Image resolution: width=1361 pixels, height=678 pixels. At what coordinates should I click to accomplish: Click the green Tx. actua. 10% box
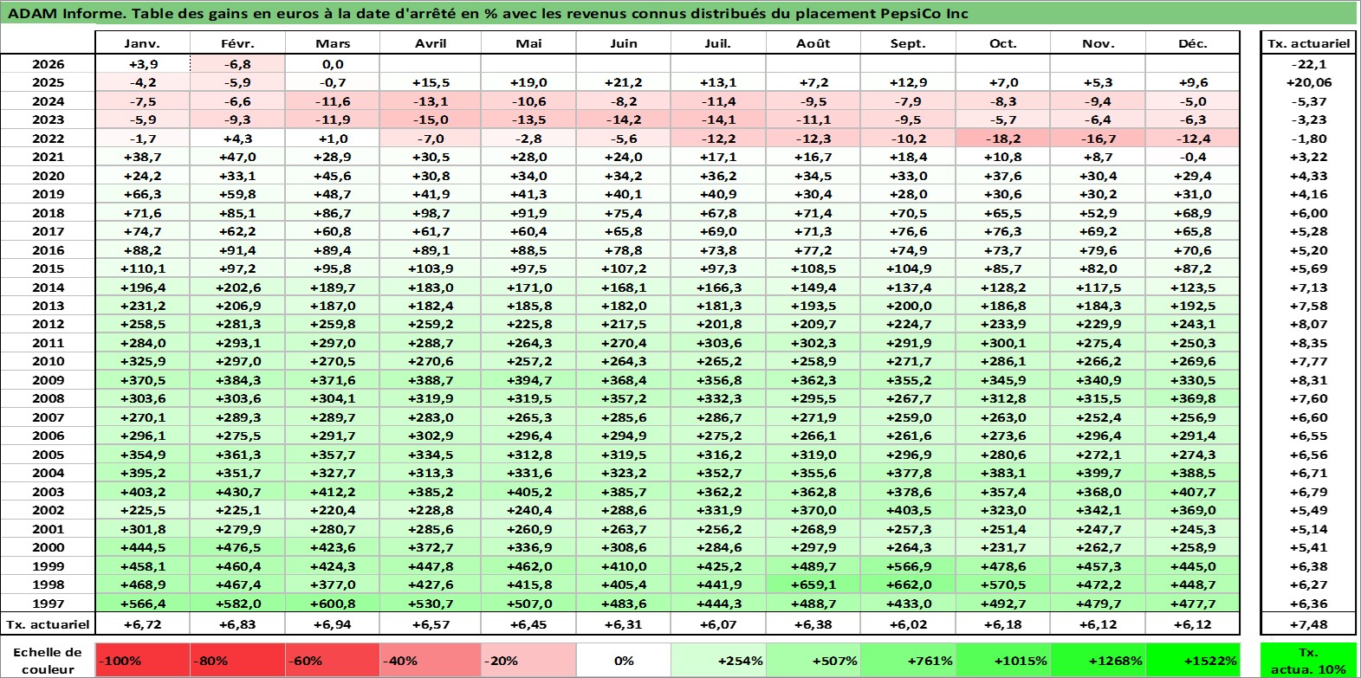1308,660
